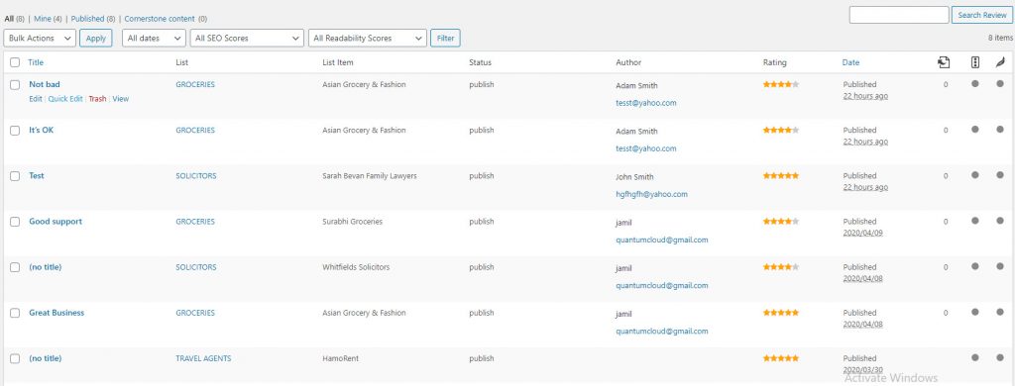The width and height of the screenshot is (1015, 386).
Task: Sort reviews by the Date column header
Action: coord(850,62)
